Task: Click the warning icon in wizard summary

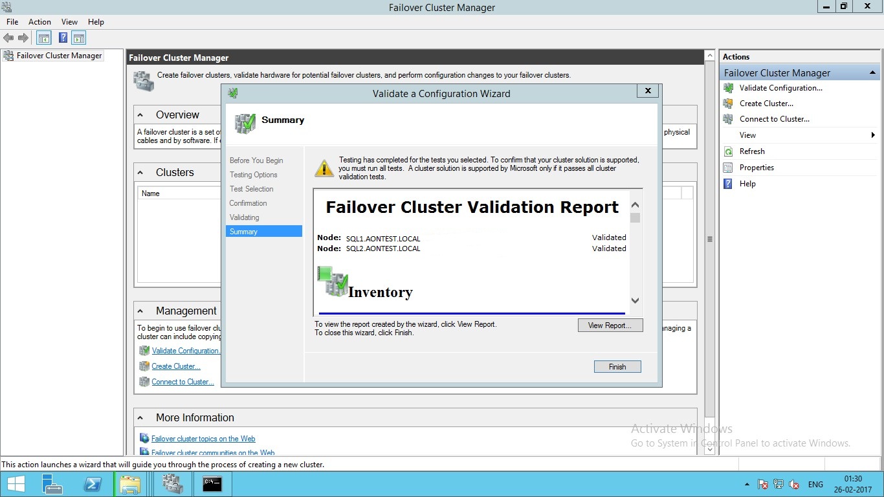Action: (324, 168)
